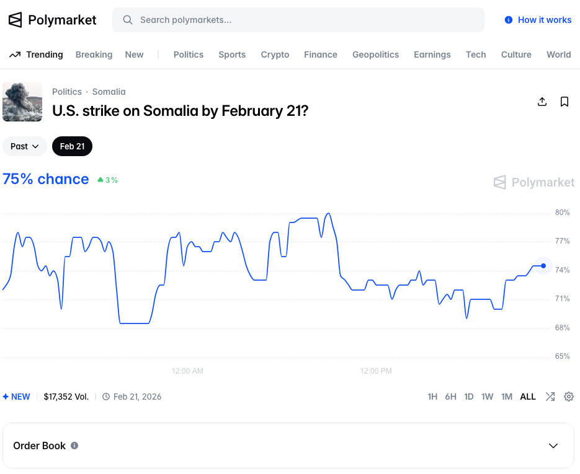This screenshot has width=580, height=474.
Task: Open the Politics category tab
Action: click(x=189, y=55)
